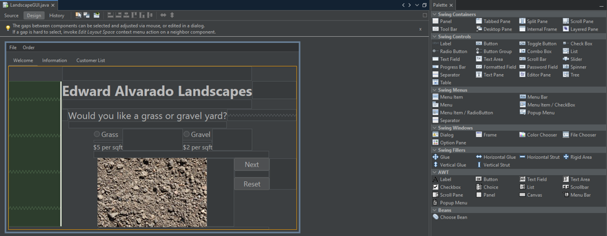Image resolution: width=607 pixels, height=236 pixels.
Task: Open the Order menu in form
Action: click(29, 47)
